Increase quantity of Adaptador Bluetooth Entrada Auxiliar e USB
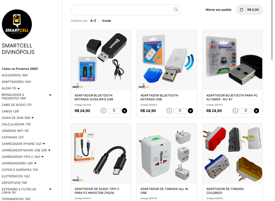Screen dimensions: 275x201 coord(124,111)
